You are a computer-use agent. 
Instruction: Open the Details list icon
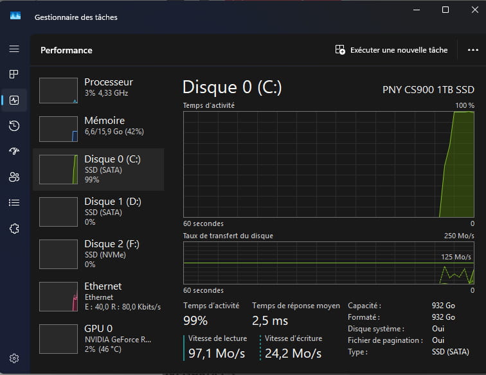point(14,203)
